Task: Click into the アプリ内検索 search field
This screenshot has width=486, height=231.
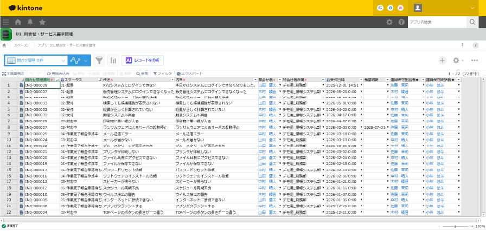Action: 437,22
